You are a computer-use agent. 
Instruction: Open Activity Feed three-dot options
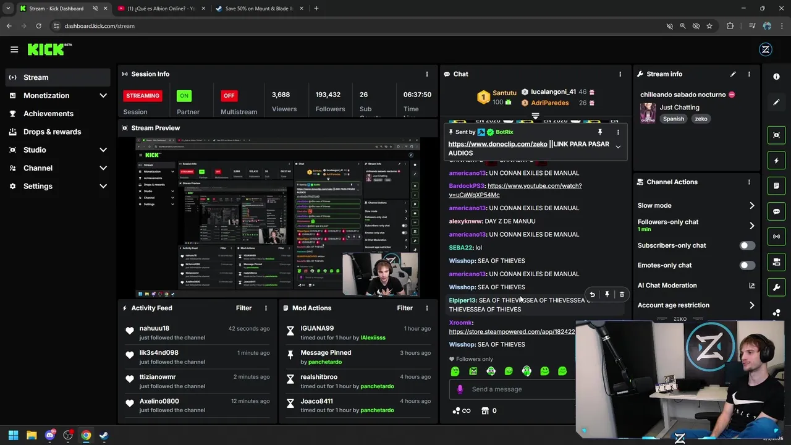(x=266, y=308)
